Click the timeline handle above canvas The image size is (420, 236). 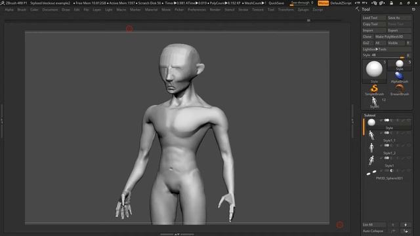[308, 20]
